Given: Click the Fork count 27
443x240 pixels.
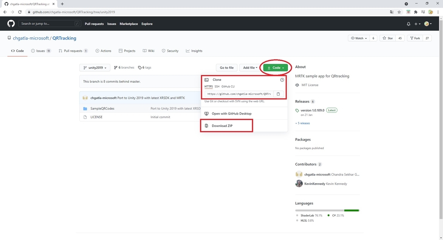Looking at the screenshot, I should pos(427,38).
